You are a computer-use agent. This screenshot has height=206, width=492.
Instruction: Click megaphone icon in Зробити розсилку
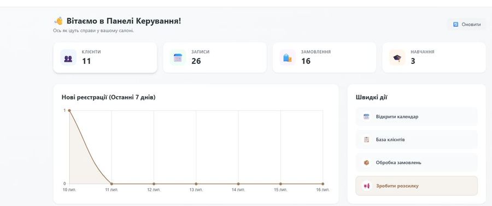(x=366, y=186)
